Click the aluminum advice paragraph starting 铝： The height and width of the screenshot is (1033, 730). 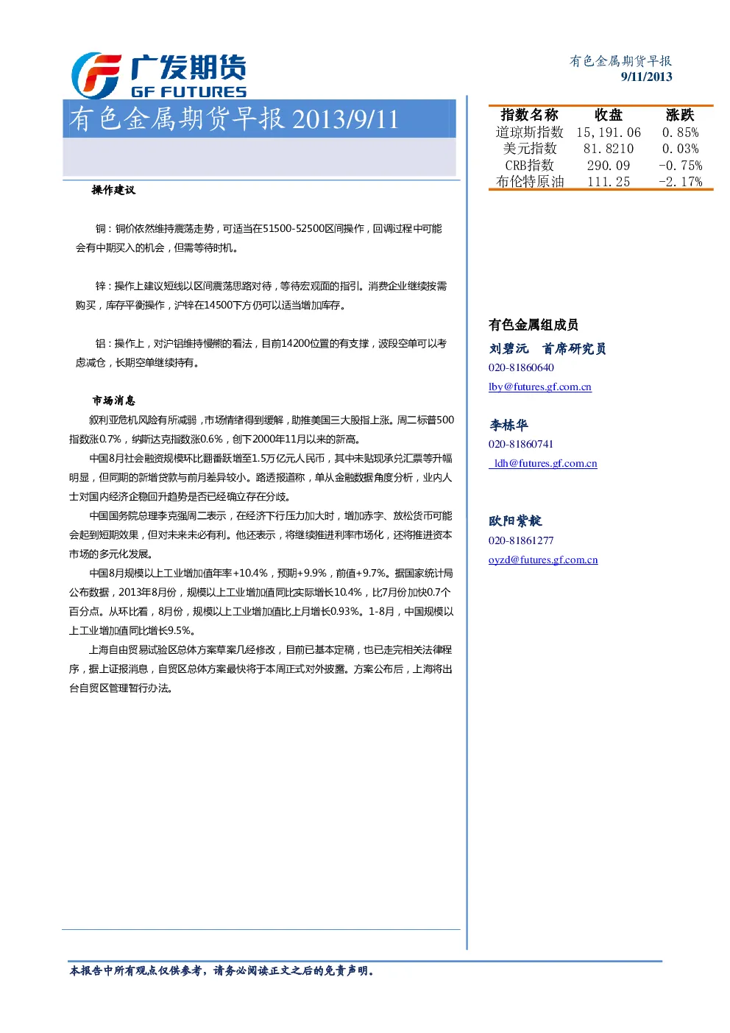(261, 353)
